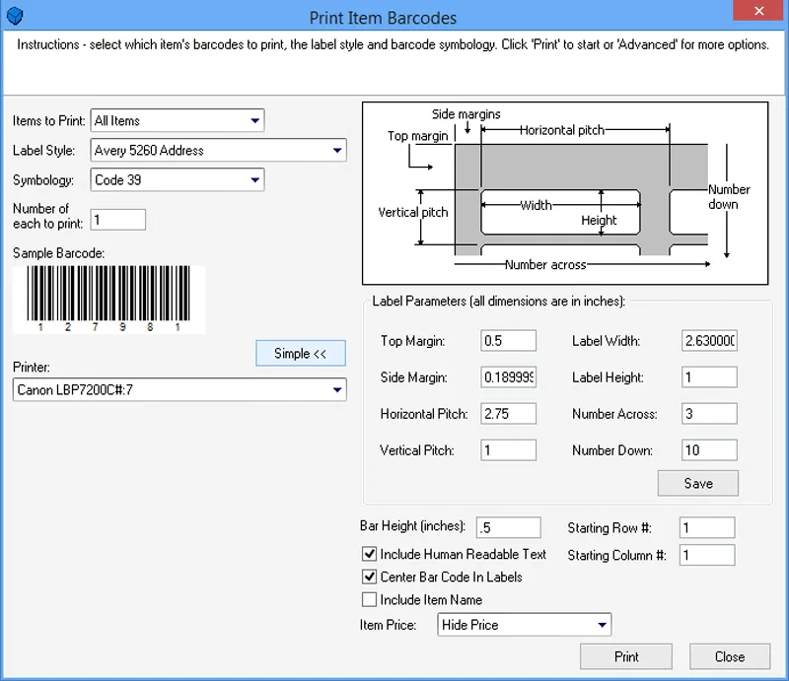789x681 pixels.
Task: Click the Number of each to print field
Action: pyautogui.click(x=118, y=220)
